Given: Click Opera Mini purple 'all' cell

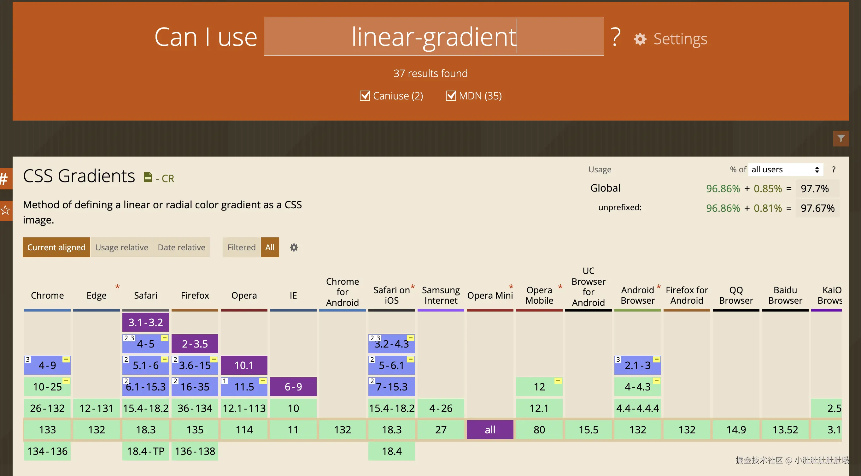Looking at the screenshot, I should coord(490,430).
